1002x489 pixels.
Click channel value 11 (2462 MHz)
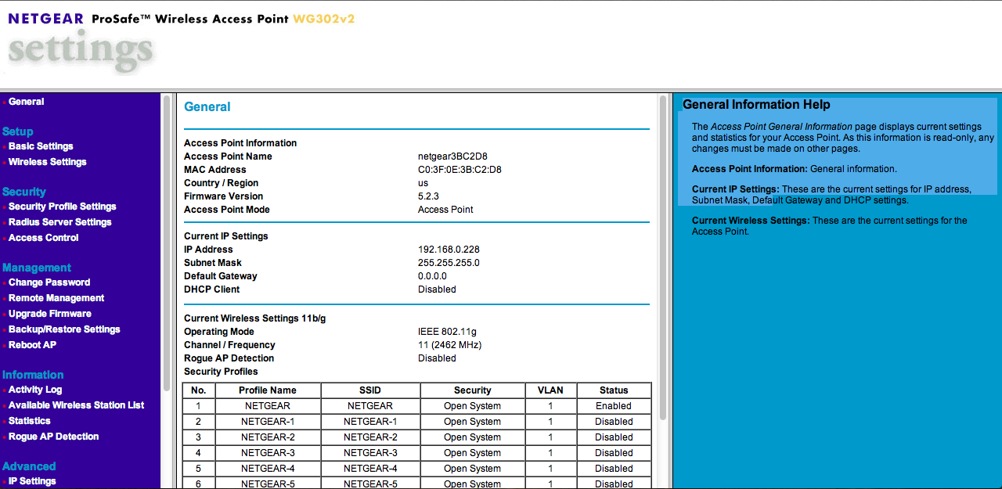pyautogui.click(x=449, y=345)
